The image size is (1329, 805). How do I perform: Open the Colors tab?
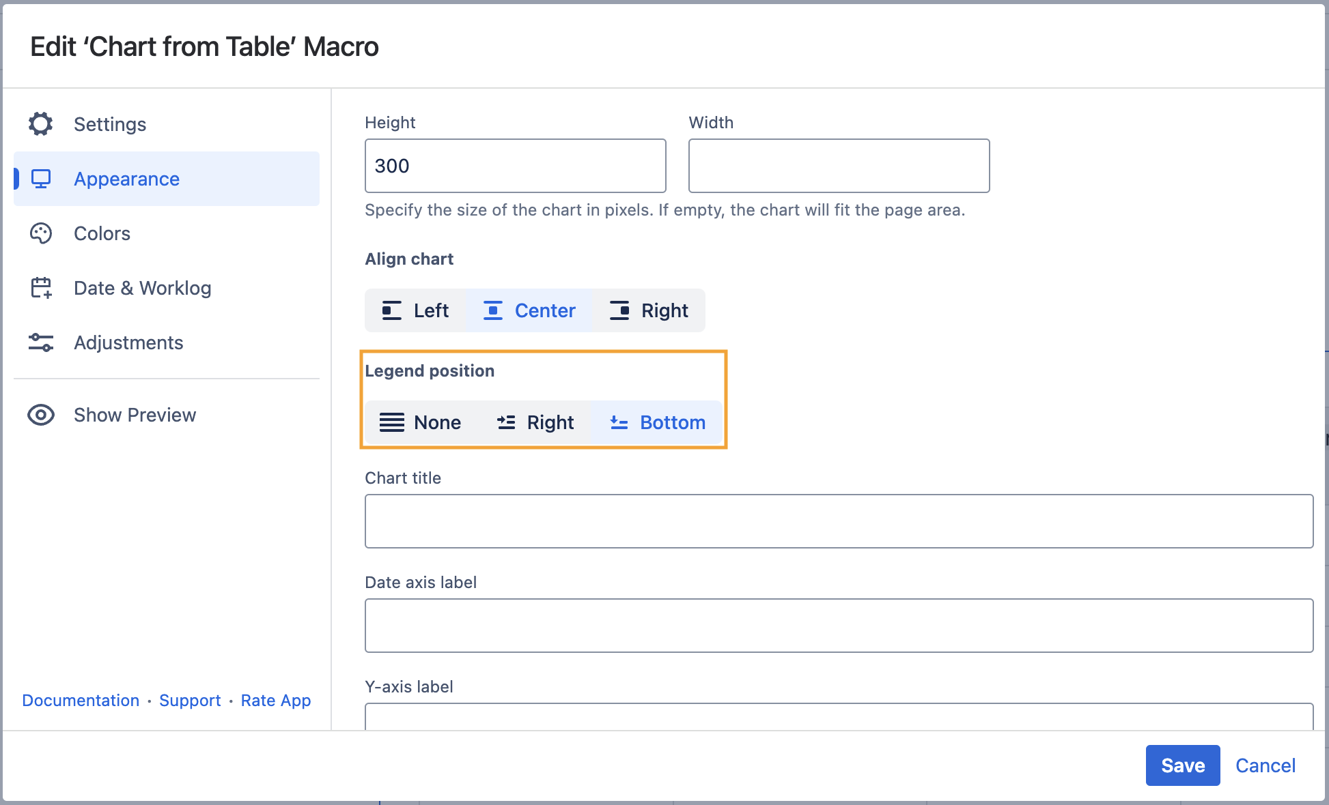[102, 233]
